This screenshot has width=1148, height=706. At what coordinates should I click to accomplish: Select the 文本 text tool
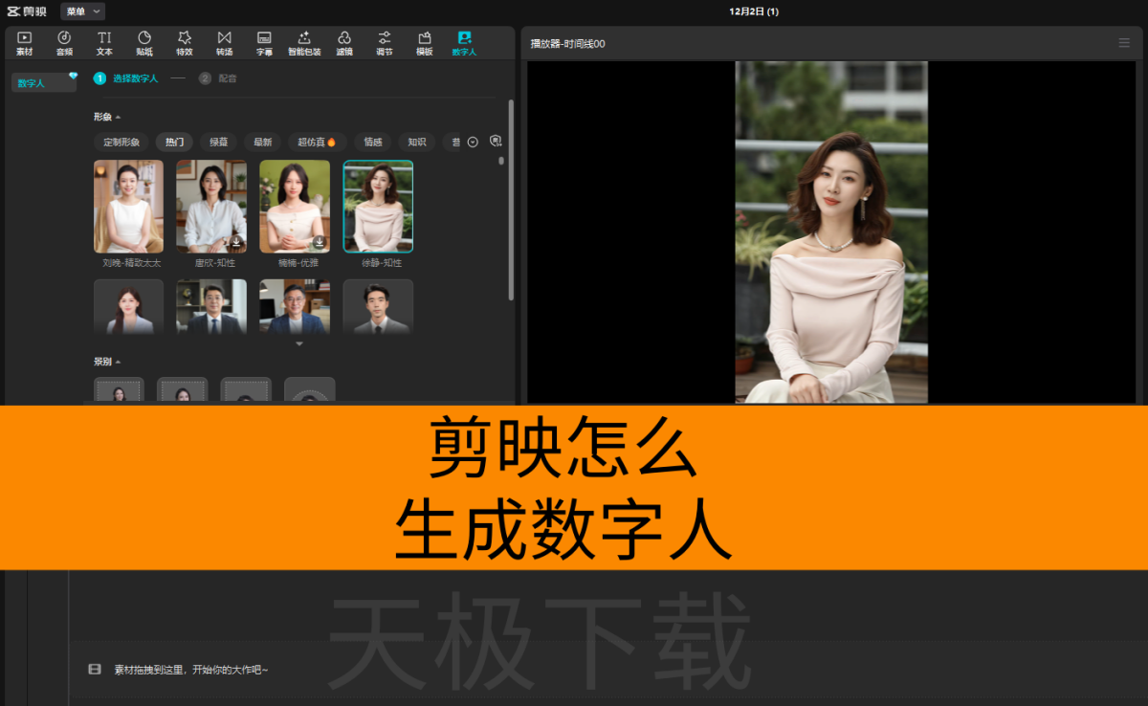[x=104, y=43]
